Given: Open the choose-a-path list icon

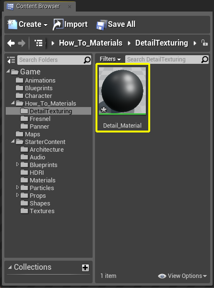Looking at the screenshot, I should [x=38, y=43].
